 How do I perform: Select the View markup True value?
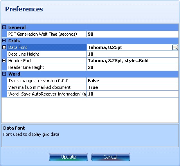point(133,87)
